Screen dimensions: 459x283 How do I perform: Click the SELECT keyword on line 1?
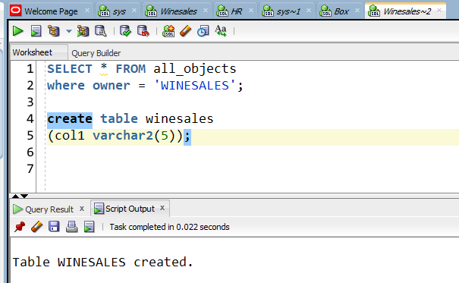point(70,69)
